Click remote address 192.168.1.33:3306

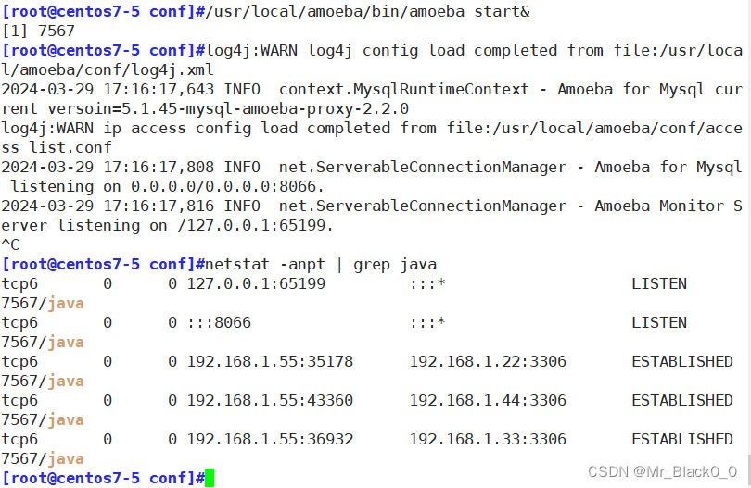coord(488,439)
